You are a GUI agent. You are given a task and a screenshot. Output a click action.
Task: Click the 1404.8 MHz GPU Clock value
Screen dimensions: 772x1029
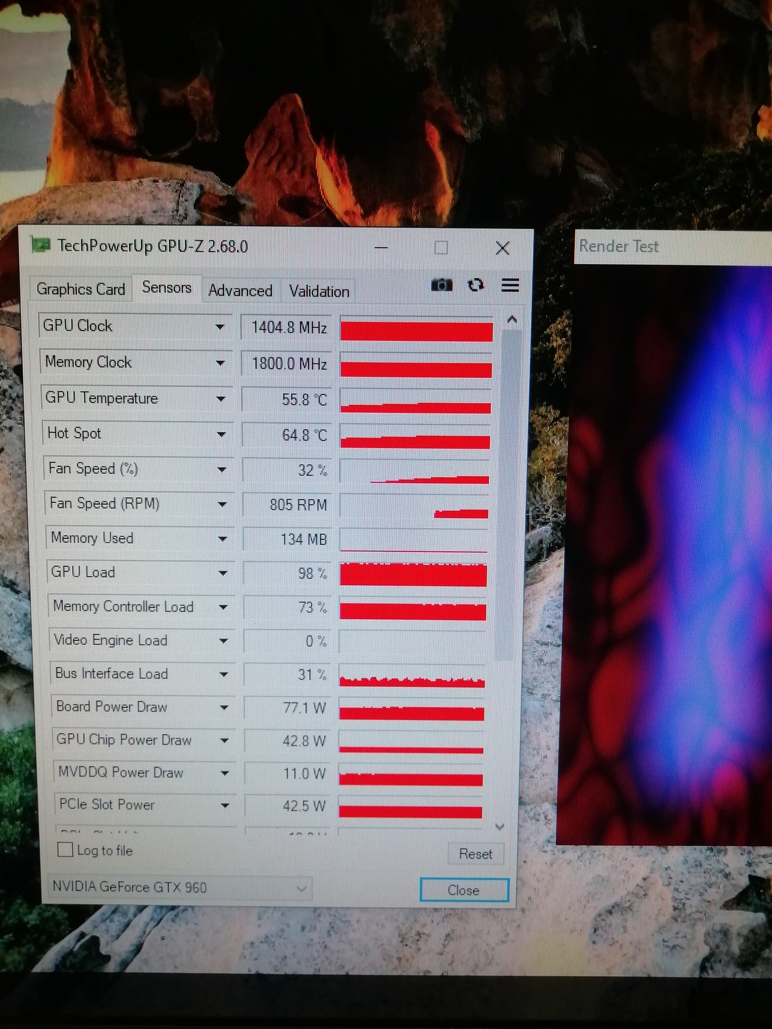[288, 327]
